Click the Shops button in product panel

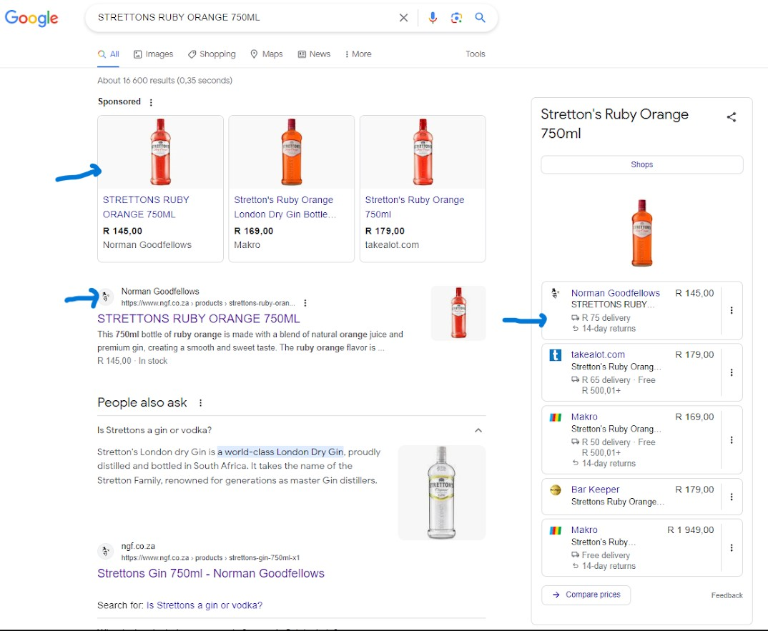(641, 164)
